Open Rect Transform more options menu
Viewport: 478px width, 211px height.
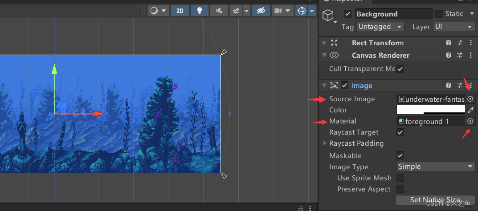point(471,43)
